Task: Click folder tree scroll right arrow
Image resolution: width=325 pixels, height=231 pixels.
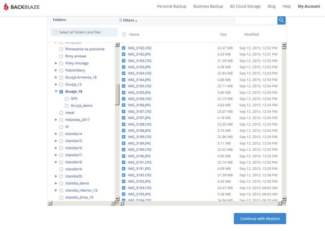Action: coord(113,203)
